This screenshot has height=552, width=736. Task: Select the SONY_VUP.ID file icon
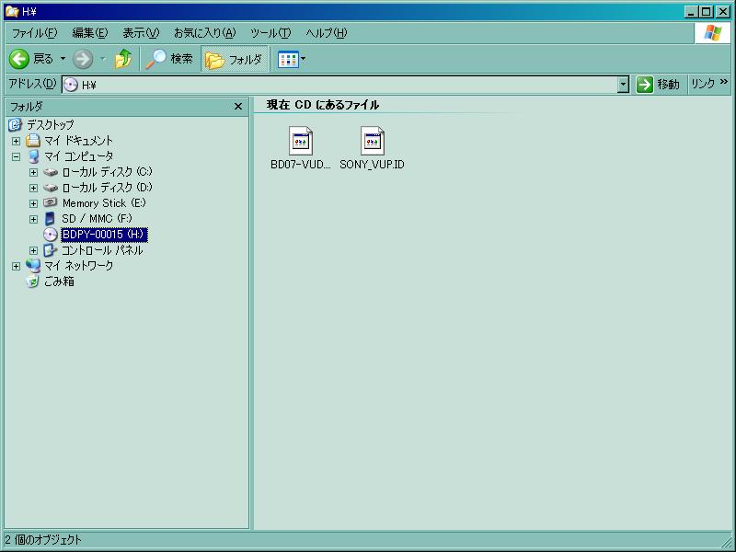(x=372, y=141)
